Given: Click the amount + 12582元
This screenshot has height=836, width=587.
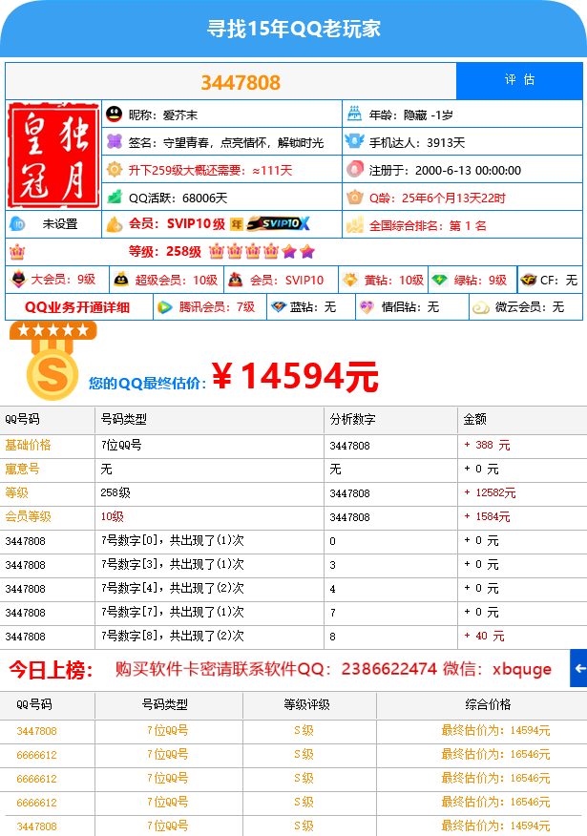Looking at the screenshot, I should (x=490, y=492).
